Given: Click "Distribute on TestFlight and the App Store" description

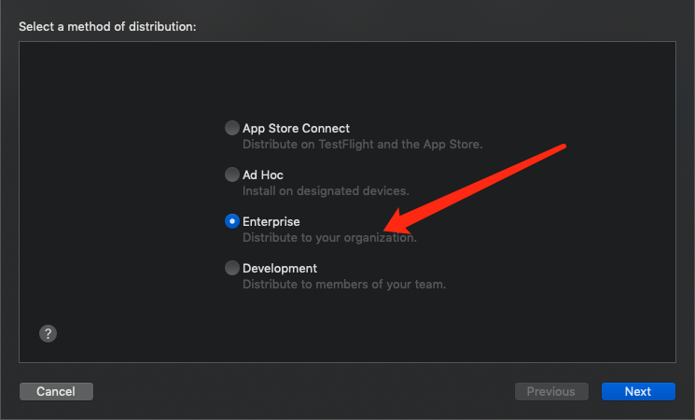Looking at the screenshot, I should [362, 145].
